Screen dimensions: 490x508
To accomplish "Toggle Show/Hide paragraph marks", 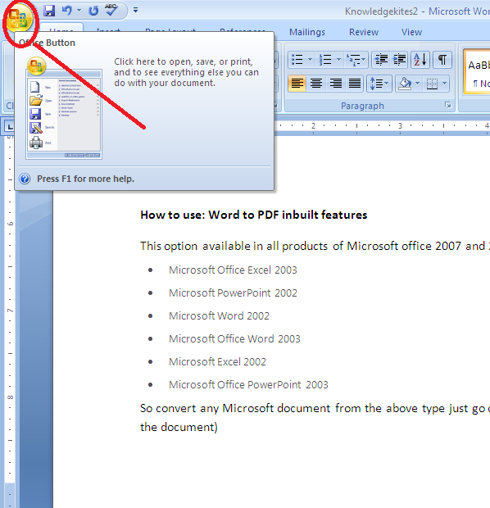I will pyautogui.click(x=442, y=60).
